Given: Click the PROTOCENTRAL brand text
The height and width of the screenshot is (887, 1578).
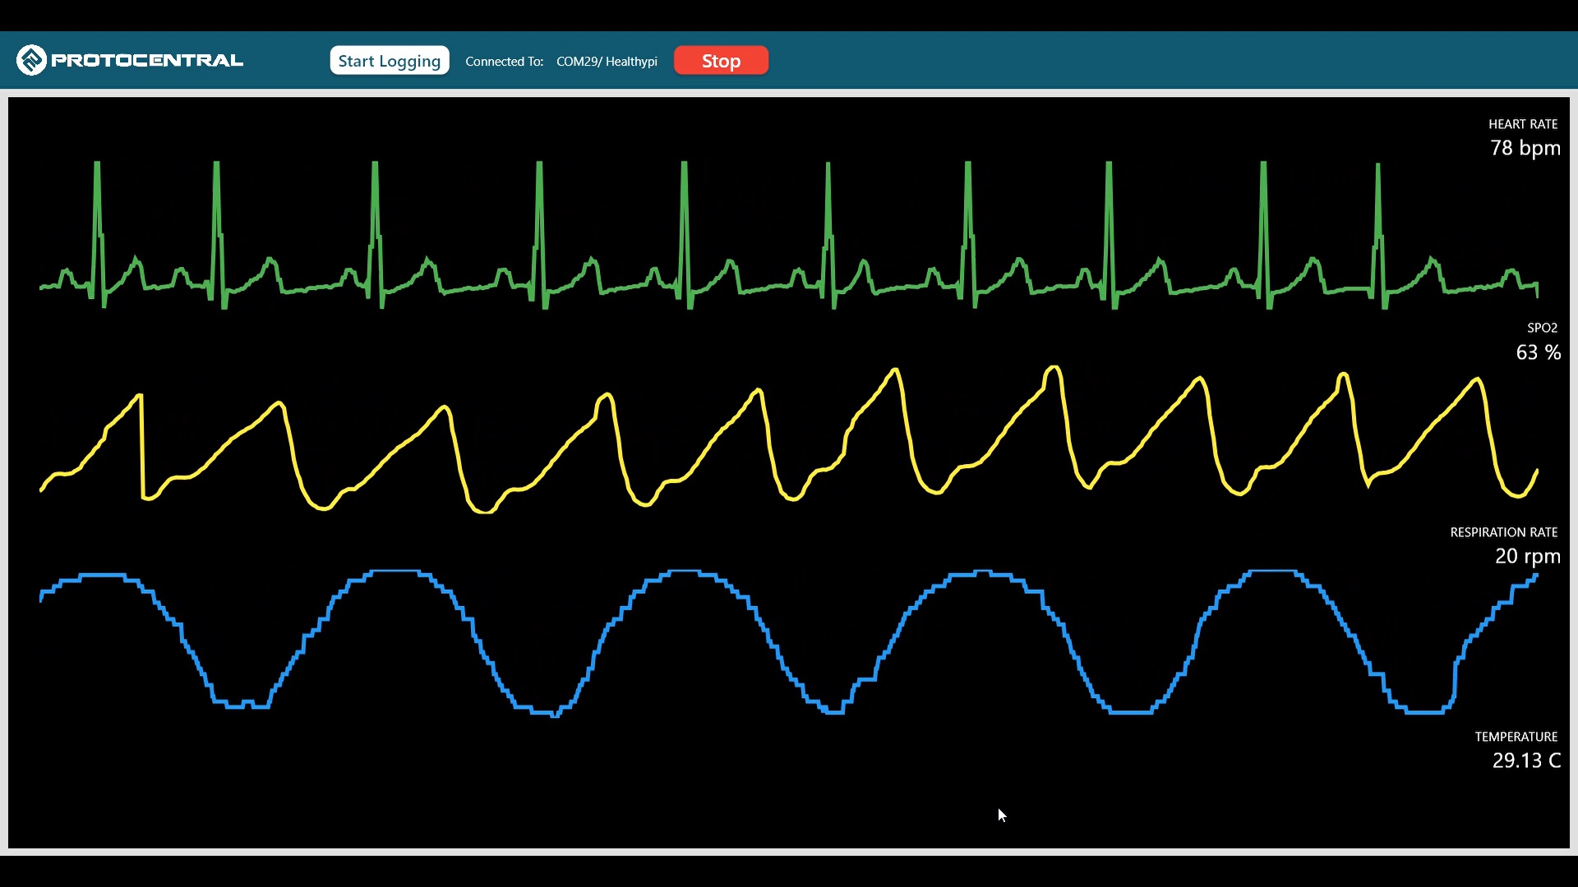Looking at the screenshot, I should pos(147,60).
